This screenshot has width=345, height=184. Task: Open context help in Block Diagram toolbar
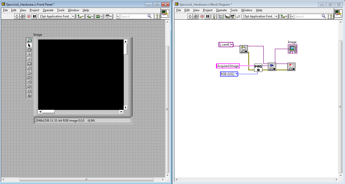[331, 16]
